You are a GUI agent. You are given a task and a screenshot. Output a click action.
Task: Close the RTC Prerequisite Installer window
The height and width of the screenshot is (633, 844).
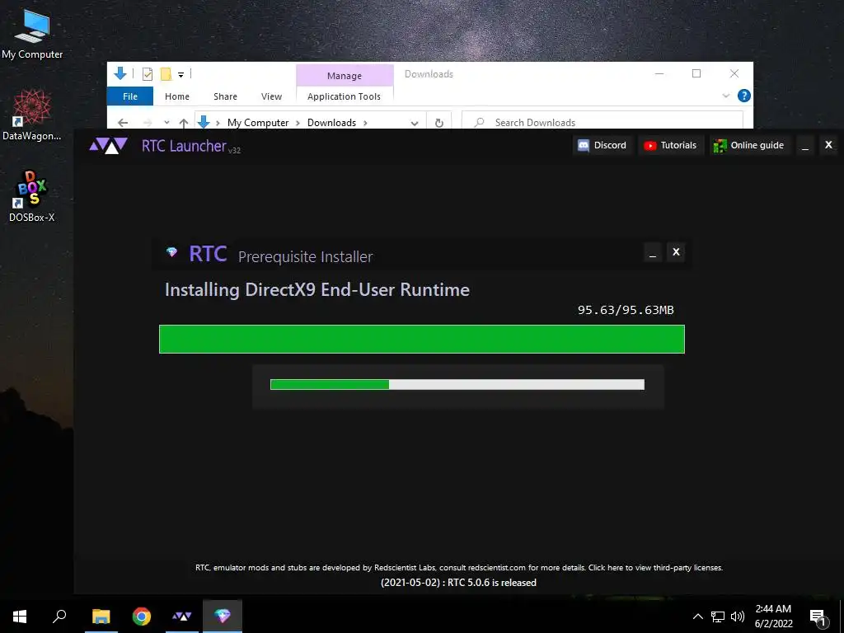pos(676,252)
